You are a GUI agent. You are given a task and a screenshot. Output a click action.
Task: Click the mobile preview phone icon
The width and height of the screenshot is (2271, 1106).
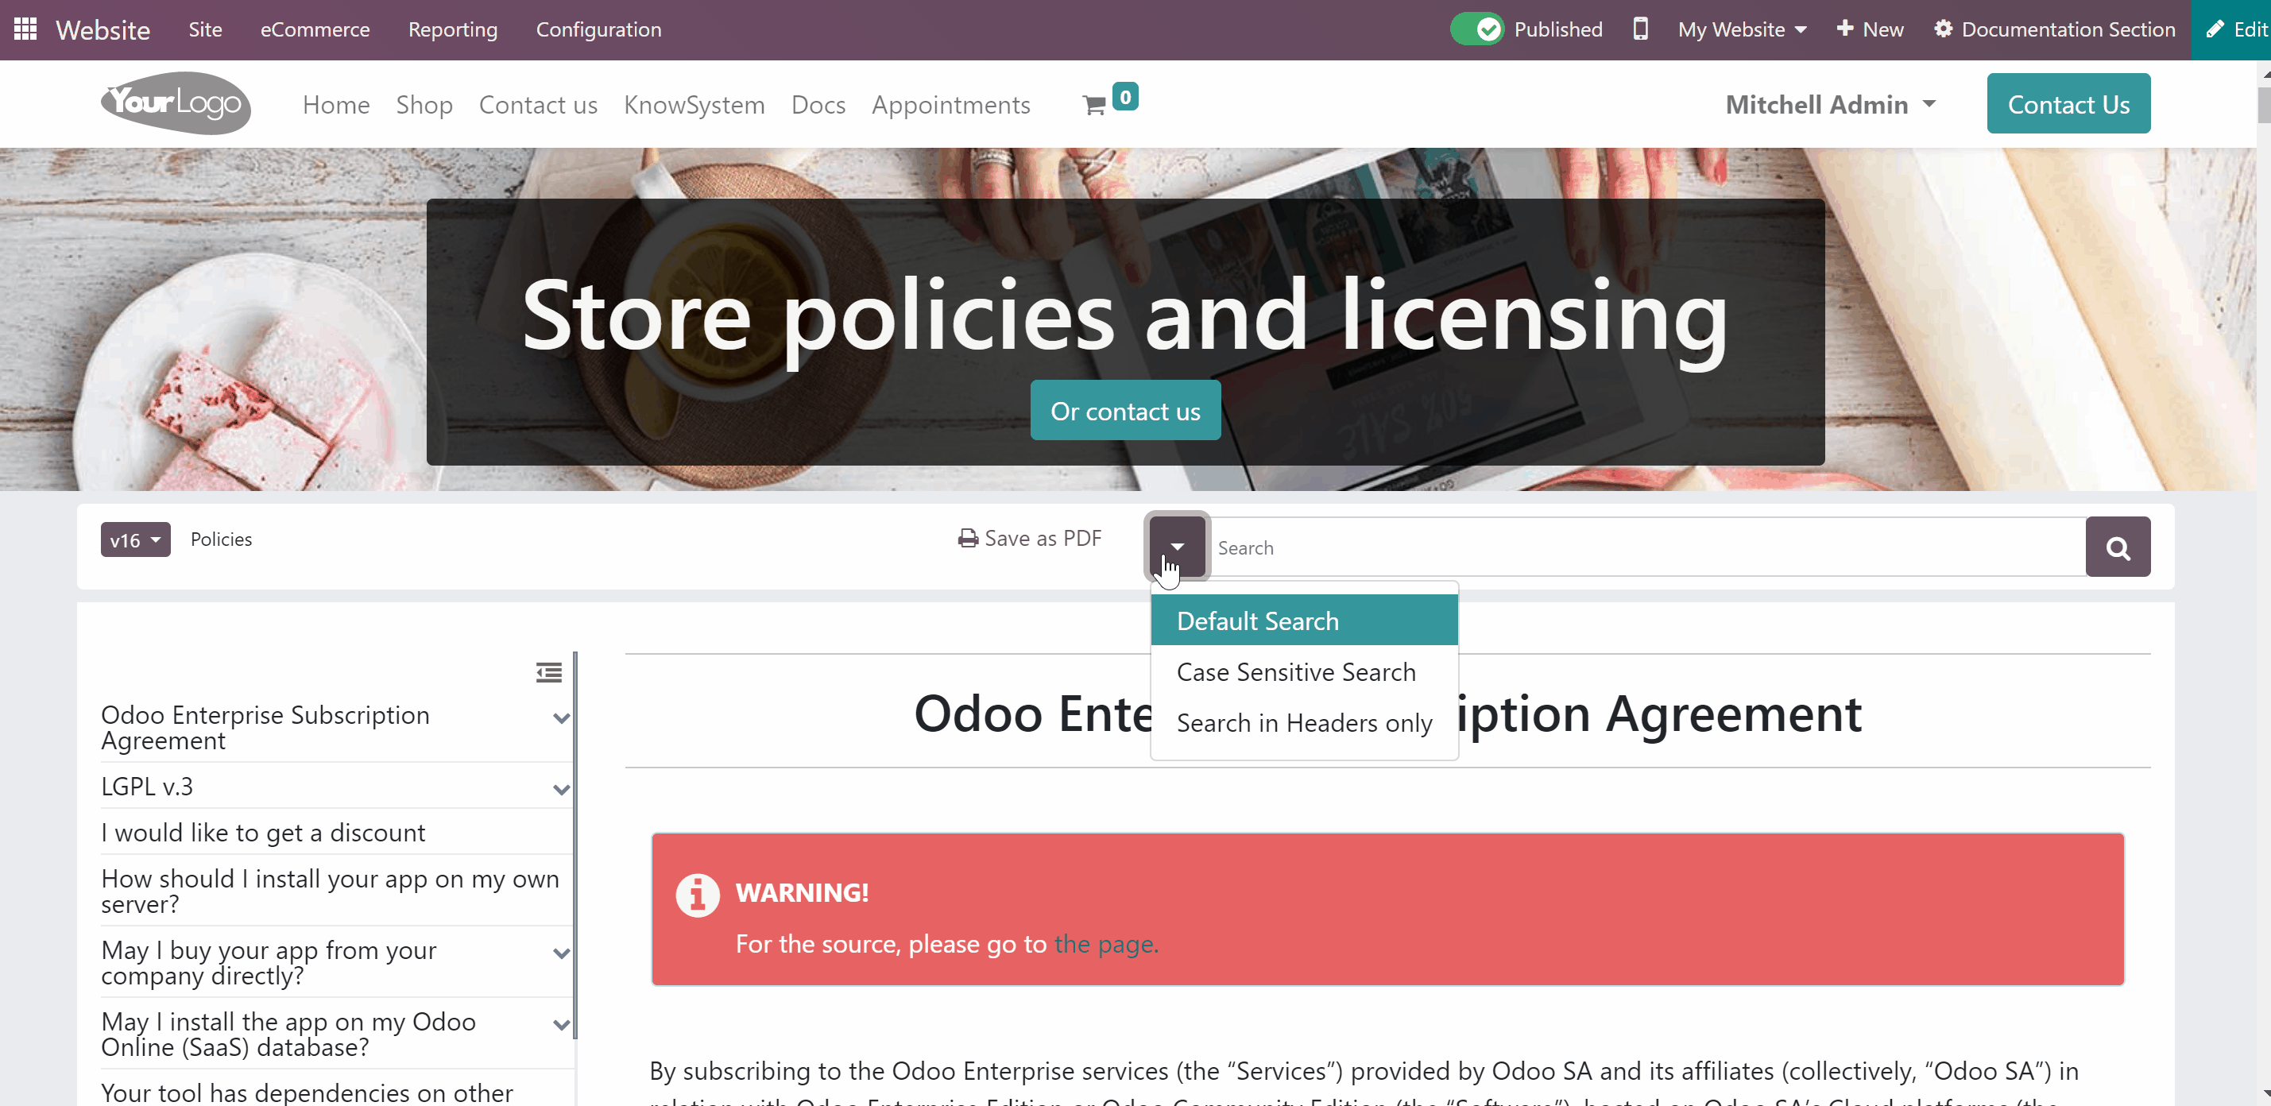1640,29
